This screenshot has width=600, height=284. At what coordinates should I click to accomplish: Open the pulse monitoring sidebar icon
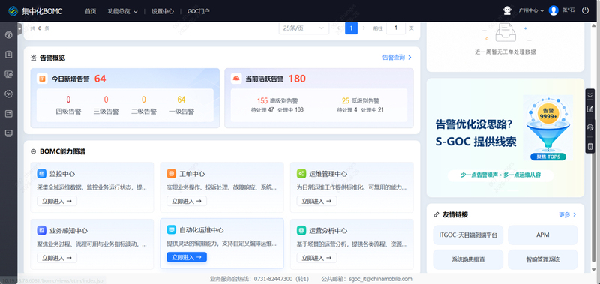8,94
